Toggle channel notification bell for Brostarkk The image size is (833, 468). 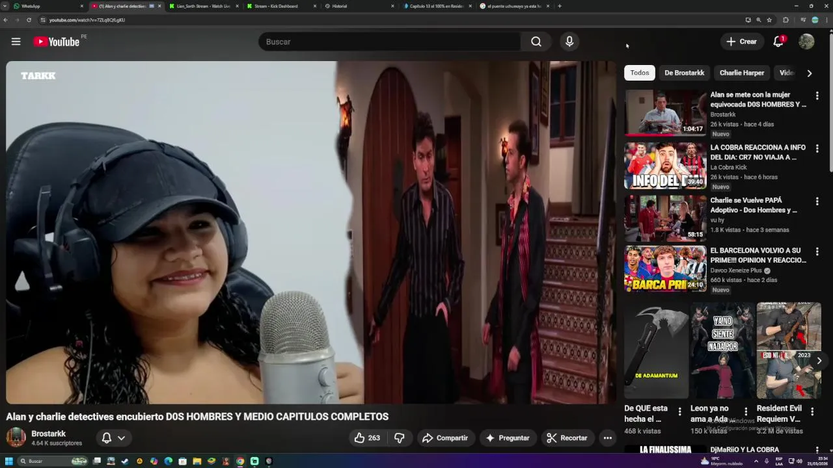tap(113, 438)
